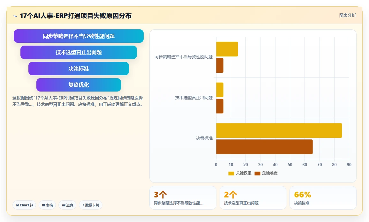This screenshot has width=369, height=222.
Task: Click the 图表分析 label in header
Action: click(x=347, y=16)
